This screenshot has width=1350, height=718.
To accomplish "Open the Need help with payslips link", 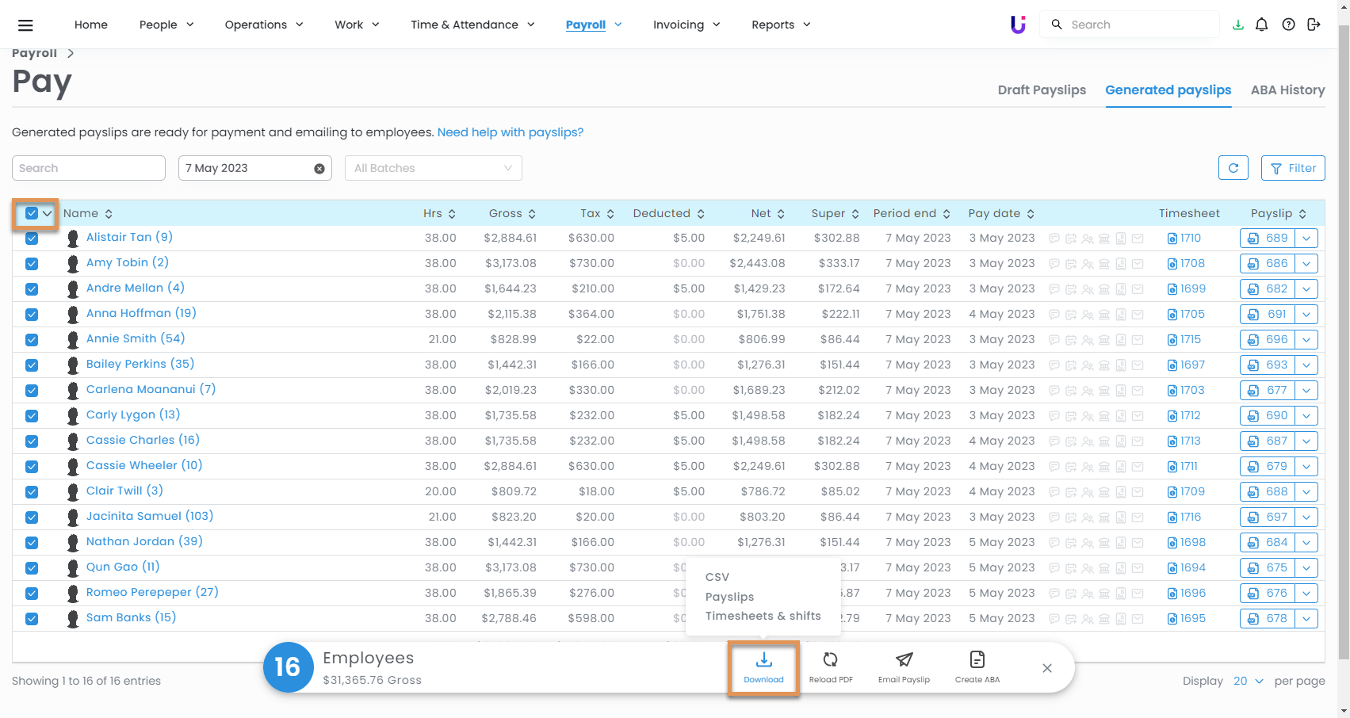I will pos(510,132).
